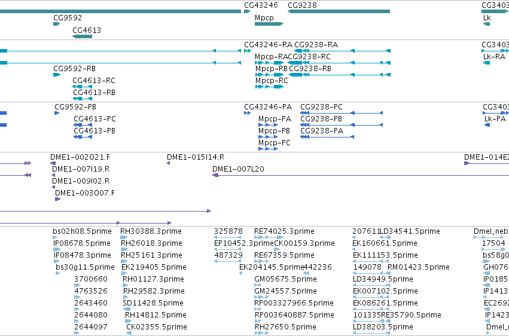Screen dimensions: 509x336
Task: Select the CG4613-RC transcript label
Action: coord(94,81)
